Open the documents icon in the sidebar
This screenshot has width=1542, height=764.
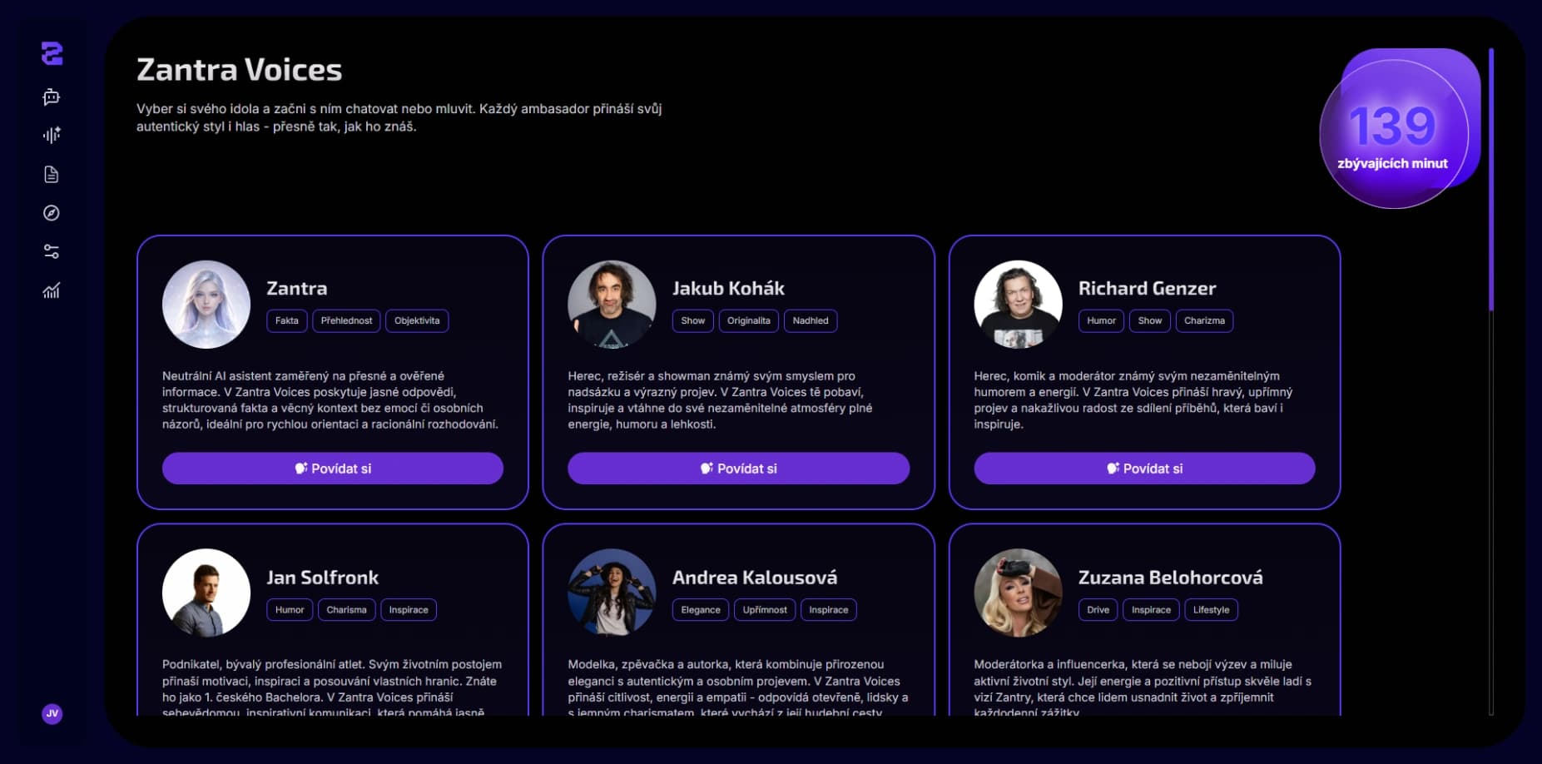(x=52, y=174)
